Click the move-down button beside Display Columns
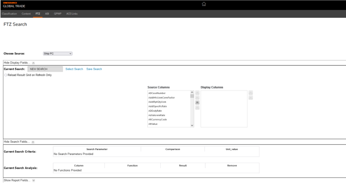 [250, 97]
